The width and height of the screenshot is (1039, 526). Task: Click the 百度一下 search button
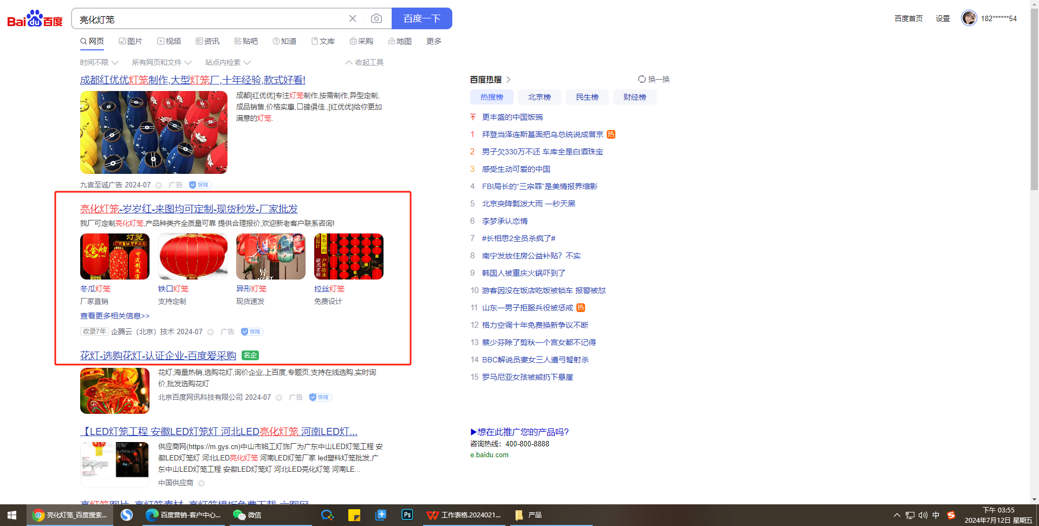point(421,19)
